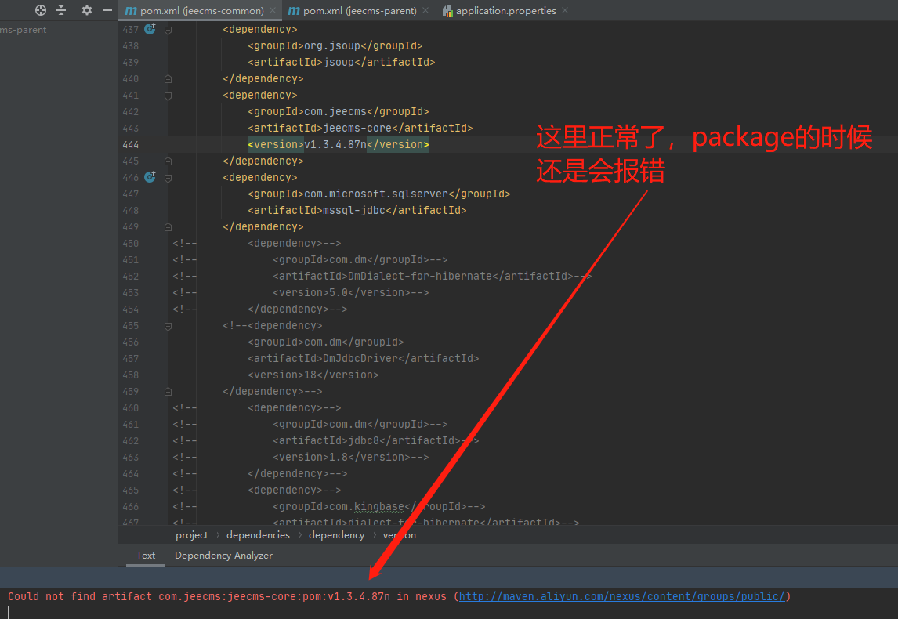Click the application.properties file icon
Viewport: 898px width, 619px height.
448,11
